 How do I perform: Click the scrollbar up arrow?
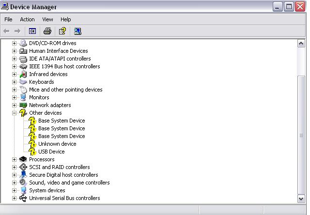point(301,44)
